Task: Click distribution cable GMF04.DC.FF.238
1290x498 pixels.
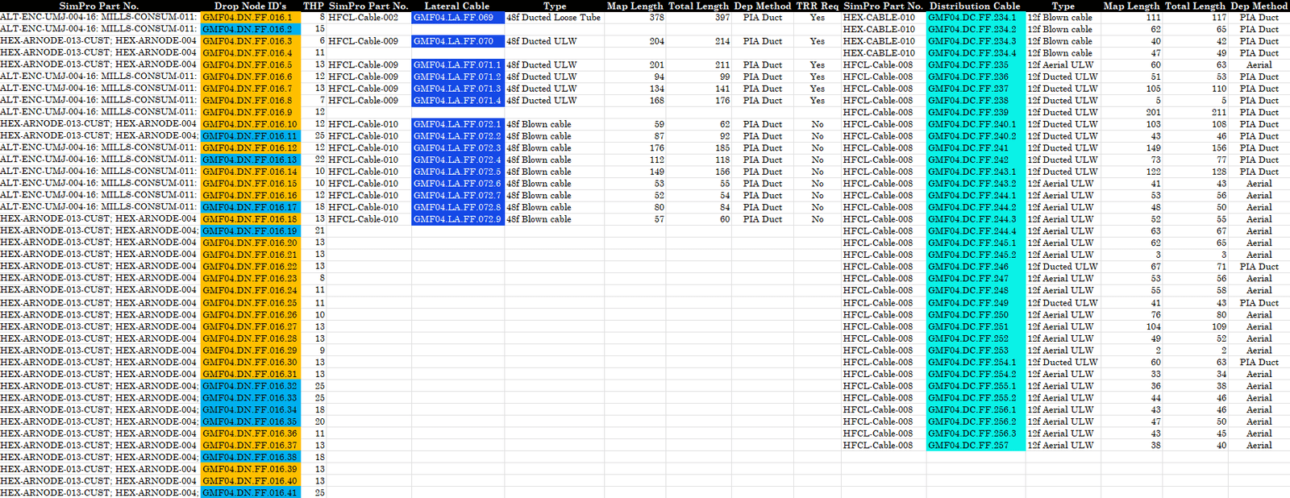Action: 975,101
